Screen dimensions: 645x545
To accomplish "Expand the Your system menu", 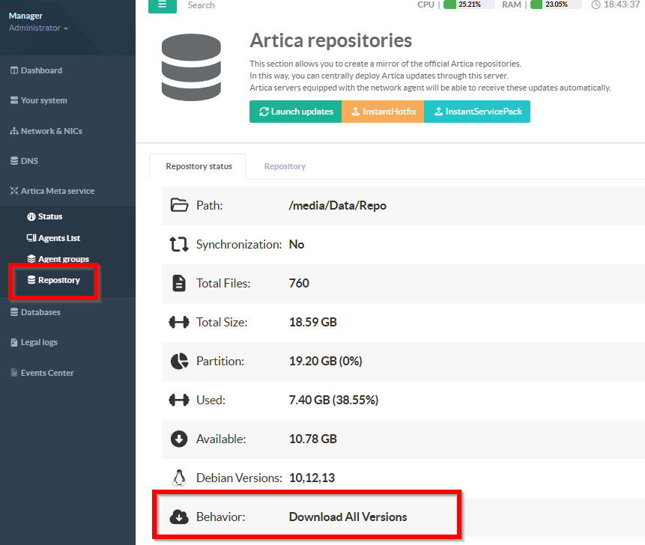I will click(x=43, y=100).
